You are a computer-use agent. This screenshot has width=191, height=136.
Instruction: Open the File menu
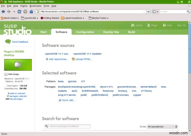pyautogui.click(x=3, y=6)
